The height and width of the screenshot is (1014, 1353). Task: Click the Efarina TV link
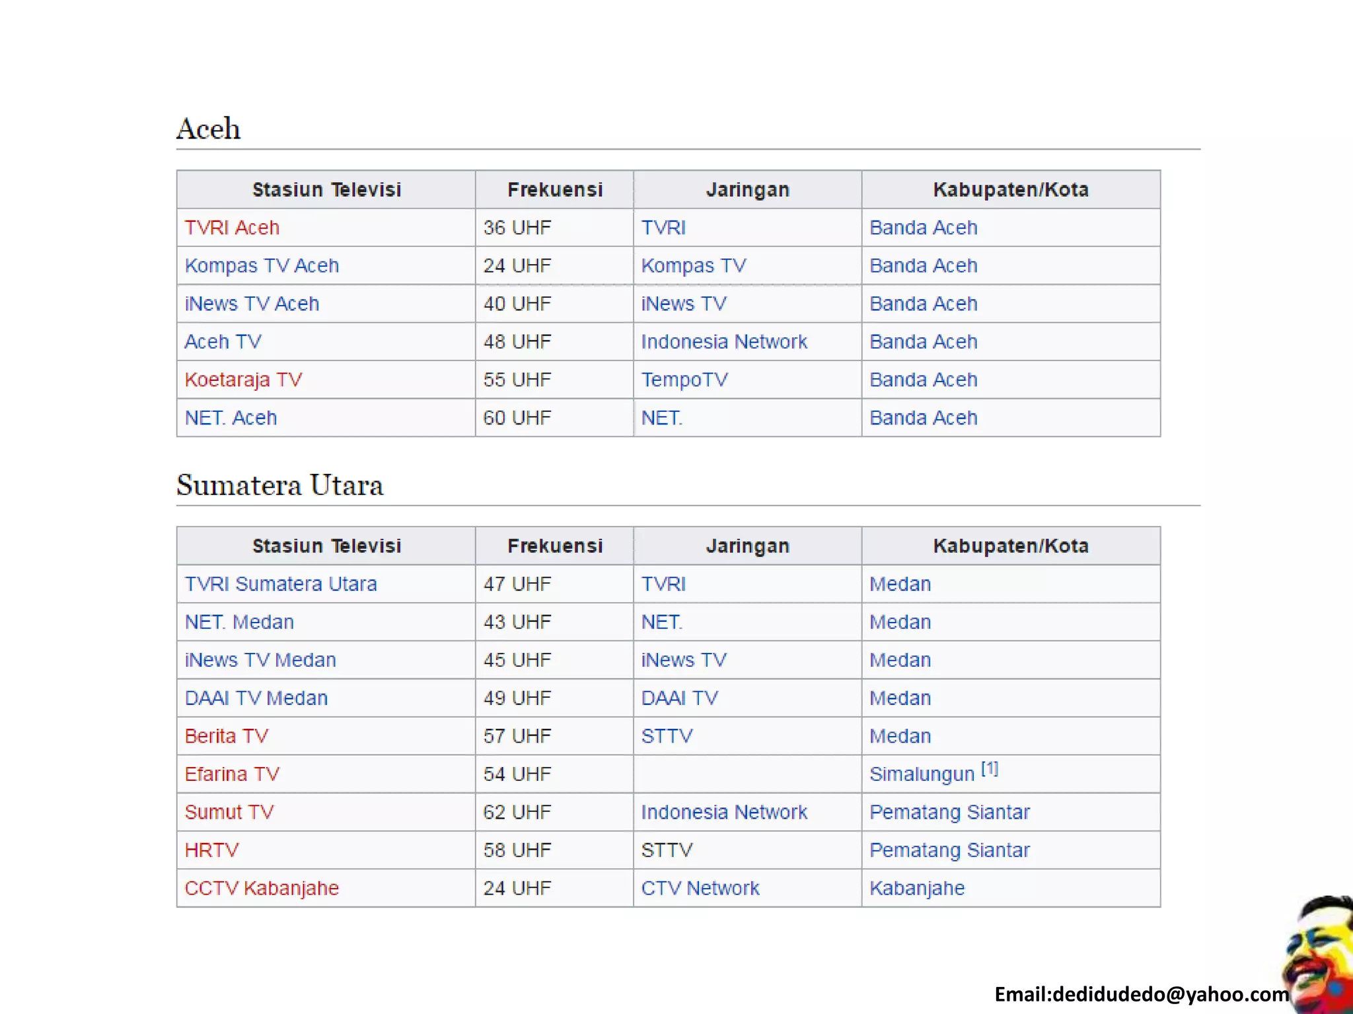click(232, 774)
